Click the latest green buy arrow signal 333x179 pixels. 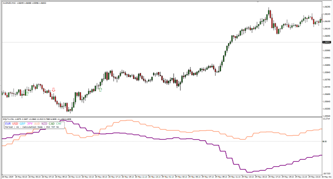tap(100, 89)
